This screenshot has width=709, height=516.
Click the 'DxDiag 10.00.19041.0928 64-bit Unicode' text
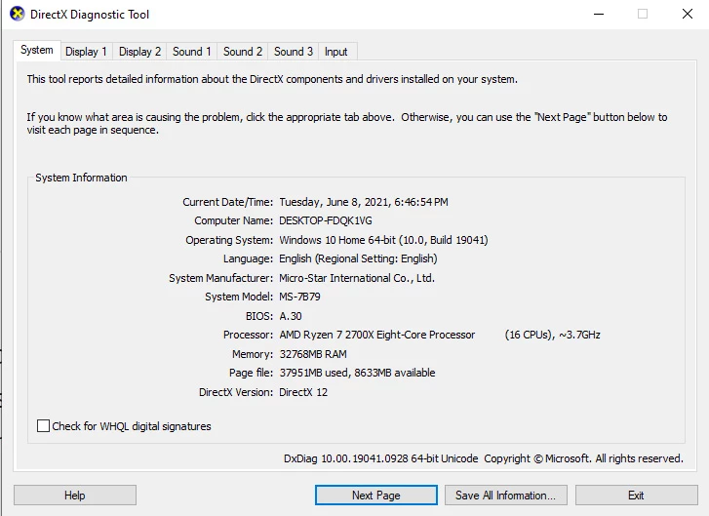point(380,458)
